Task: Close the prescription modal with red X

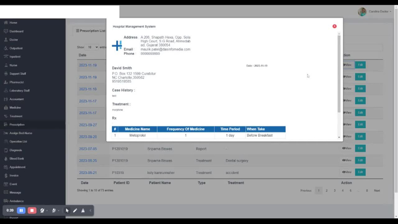Action: 335,26
